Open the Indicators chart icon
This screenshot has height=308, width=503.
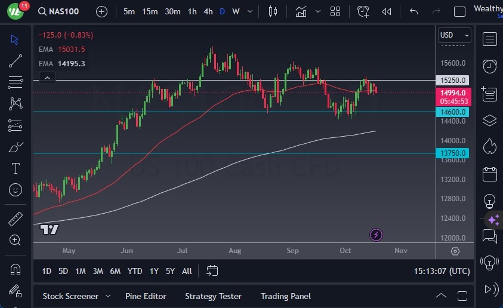[301, 11]
